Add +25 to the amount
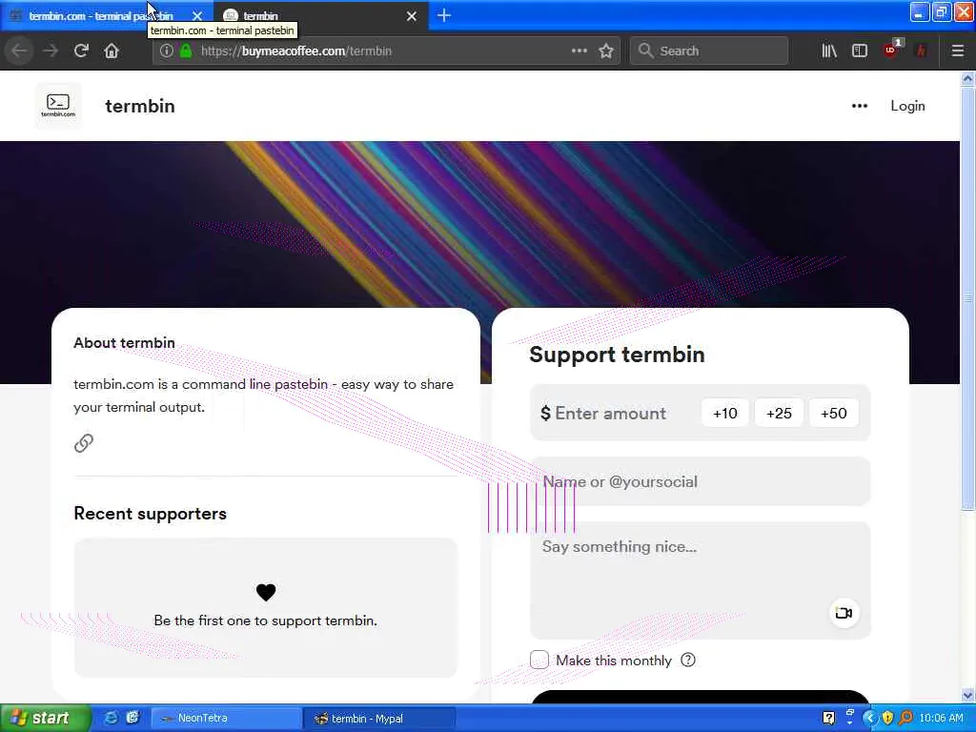The height and width of the screenshot is (732, 976). [x=780, y=414]
